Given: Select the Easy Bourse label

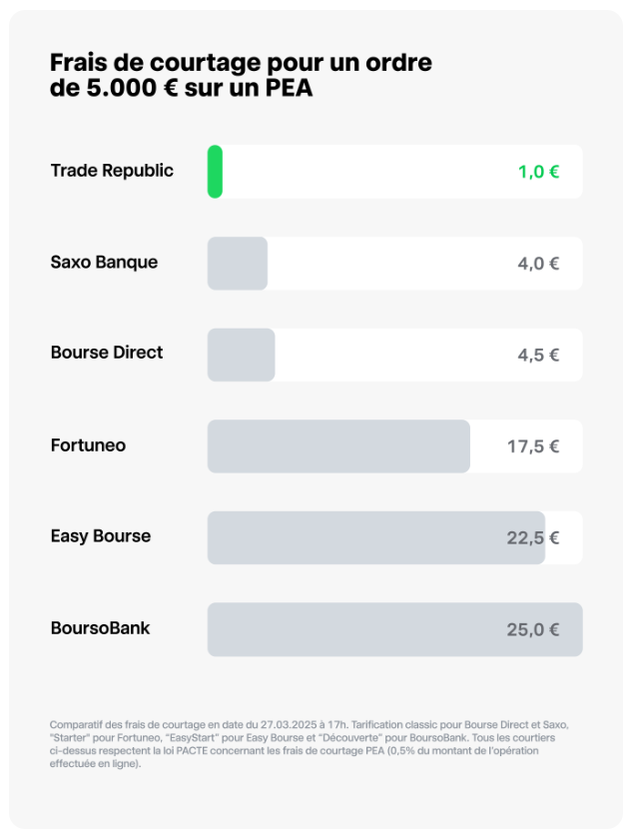Looking at the screenshot, I should click(x=101, y=536).
